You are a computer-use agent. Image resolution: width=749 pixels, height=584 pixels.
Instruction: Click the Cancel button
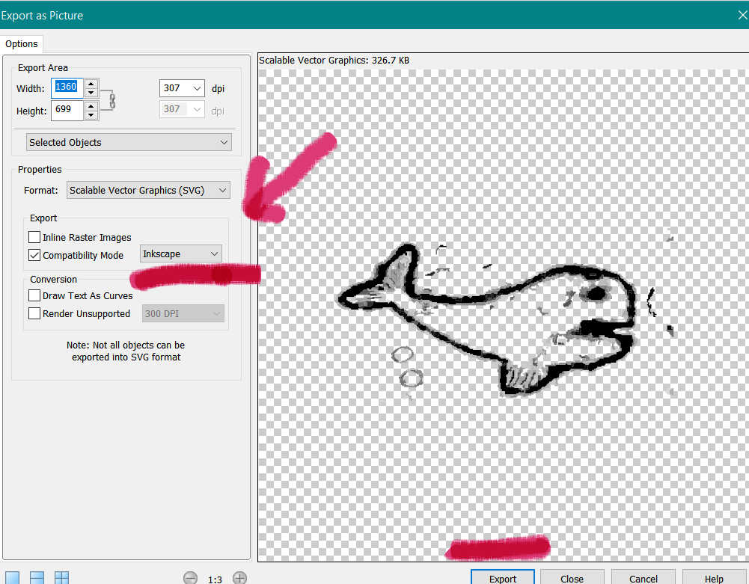click(642, 578)
